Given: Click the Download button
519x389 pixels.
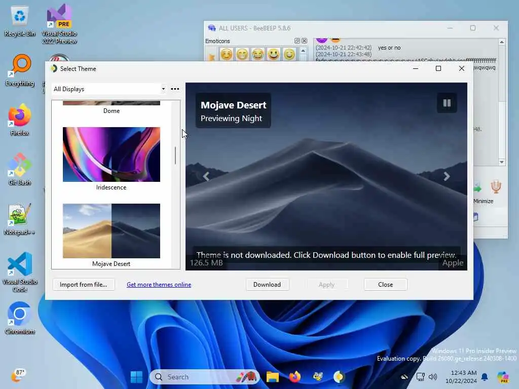Looking at the screenshot, I should 267,285.
